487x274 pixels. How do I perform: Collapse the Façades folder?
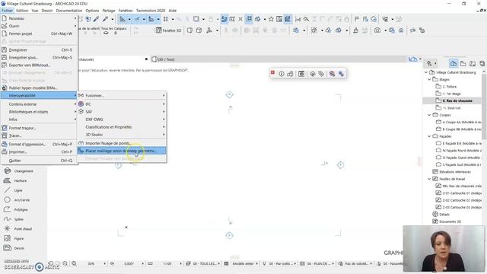click(x=429, y=136)
